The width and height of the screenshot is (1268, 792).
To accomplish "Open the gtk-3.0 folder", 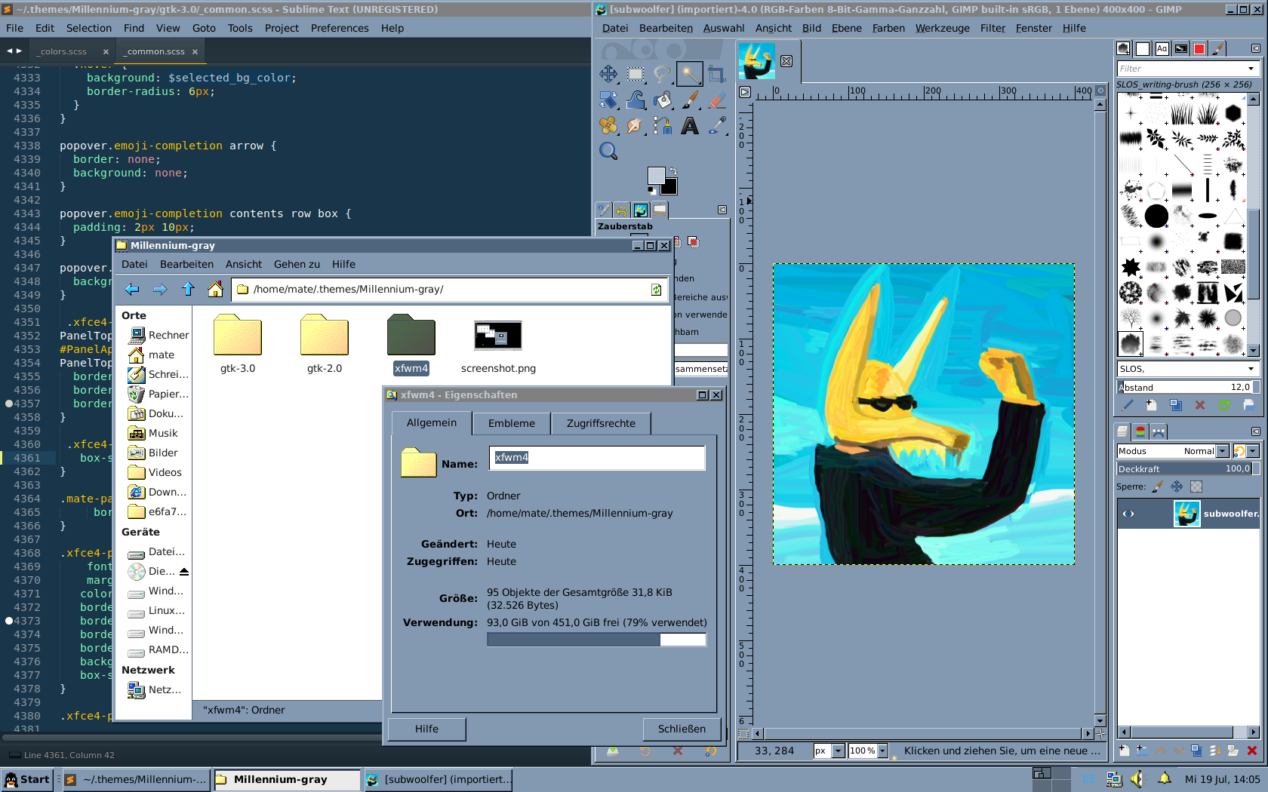I will 238,345.
